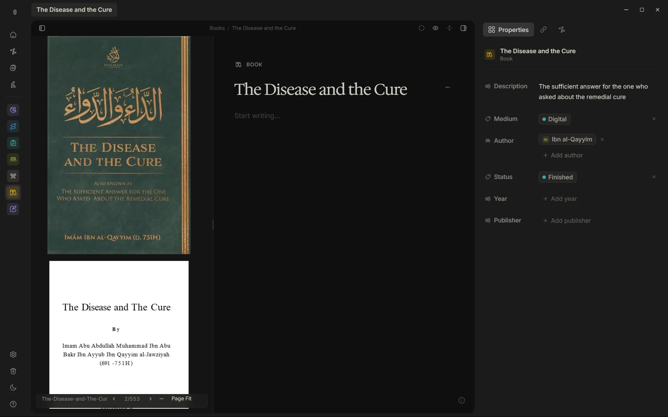Open the Trash icon in left sidebar
The image size is (668, 417).
13,371
